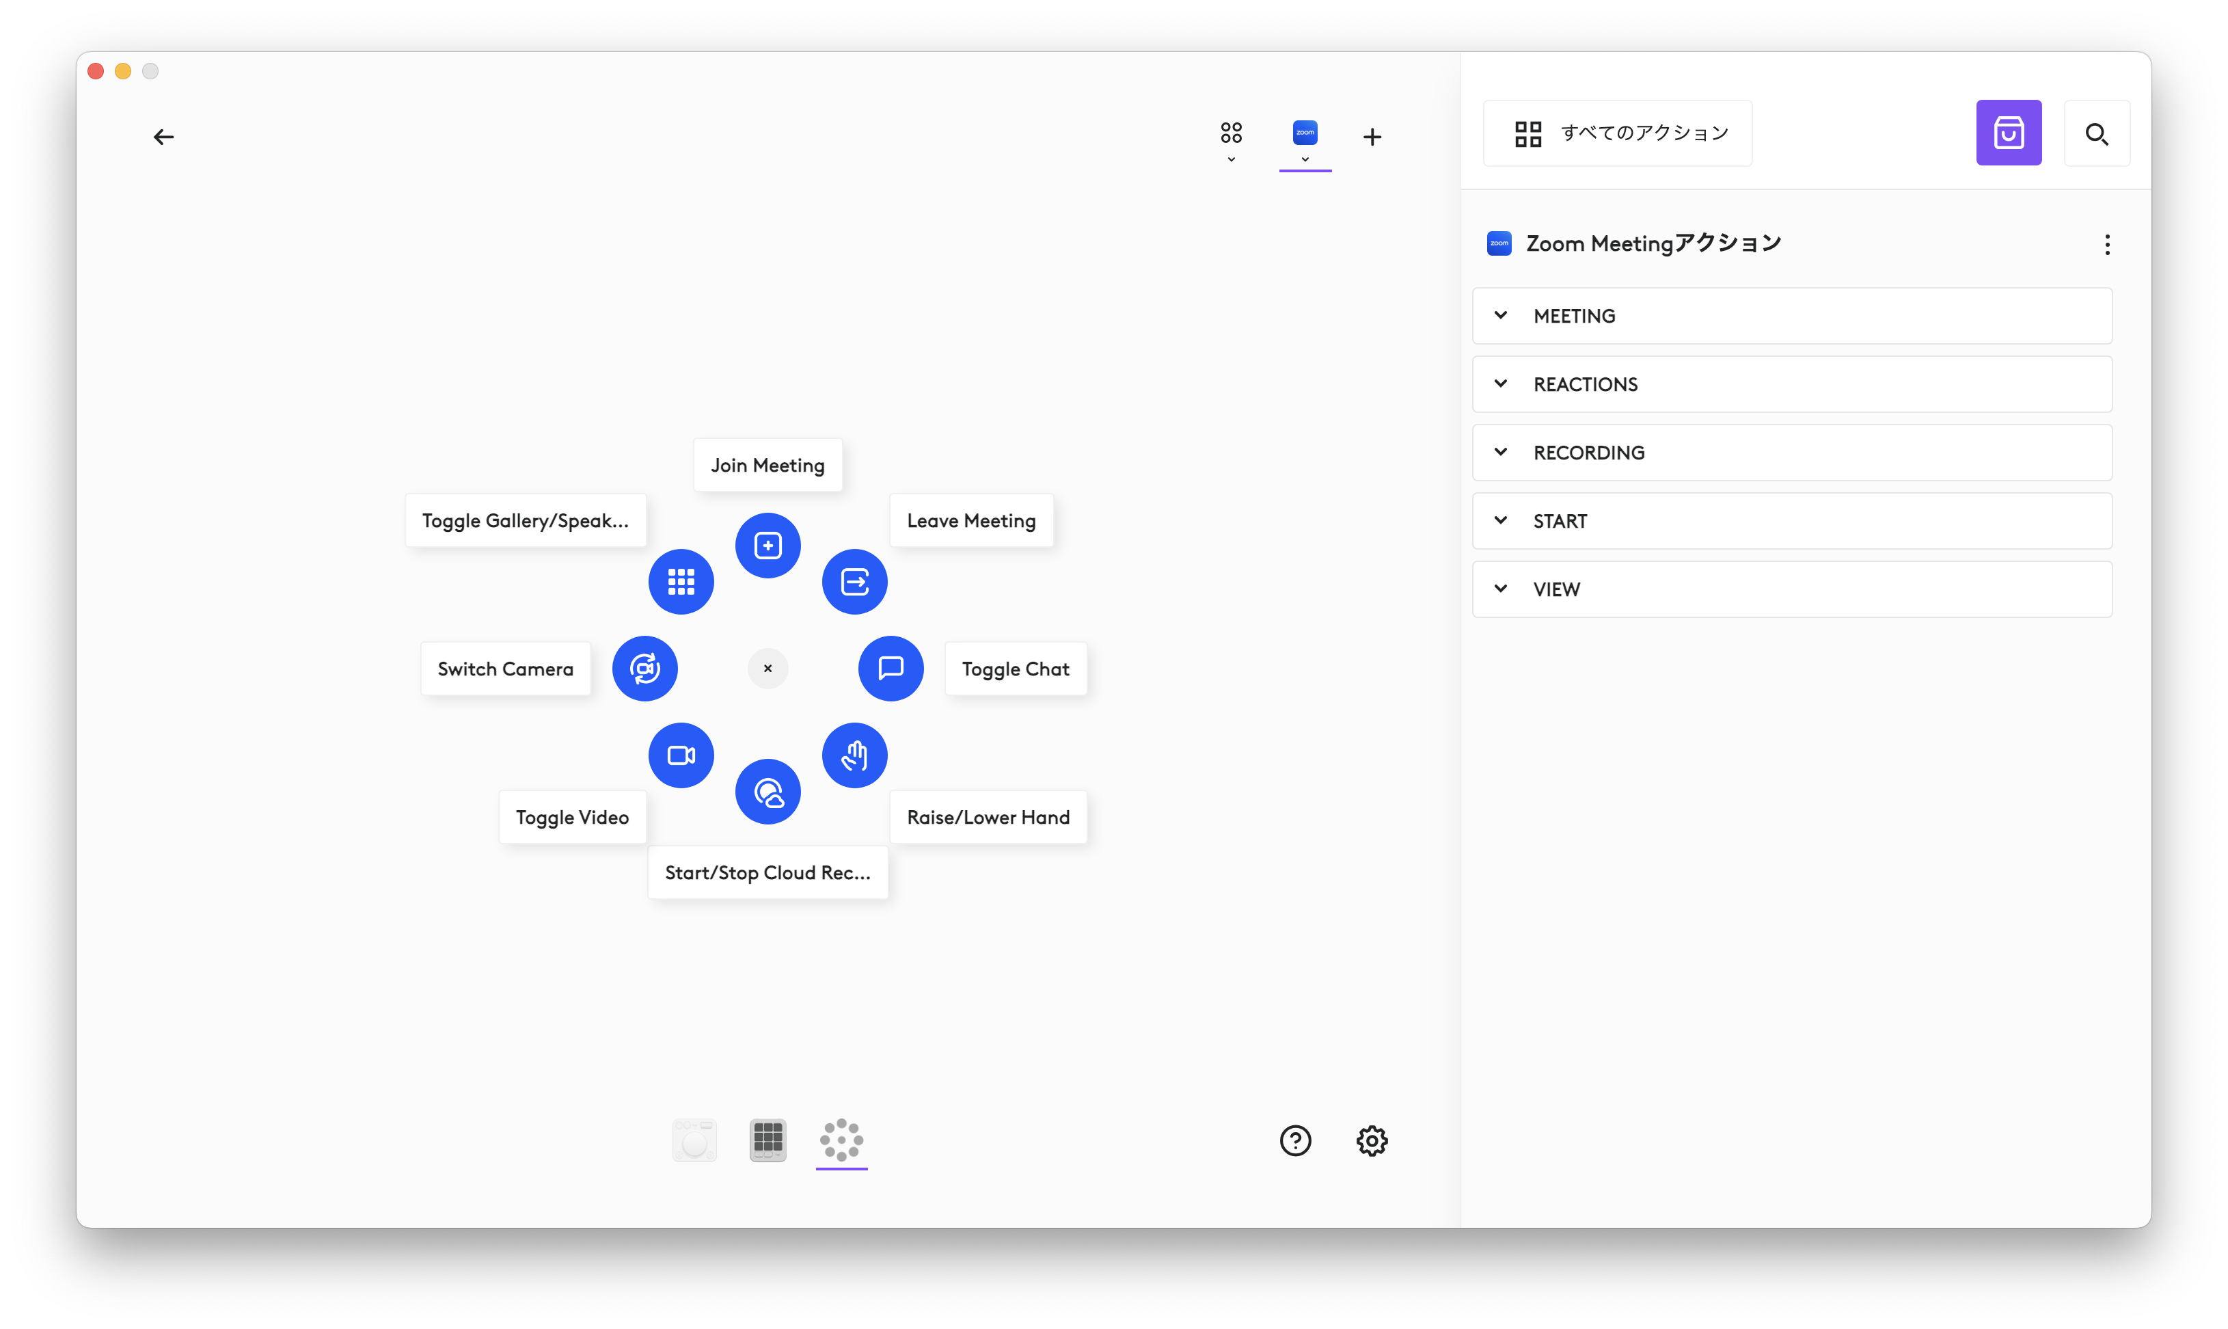Switch to the keypad device tab
2228x1329 pixels.
767,1140
